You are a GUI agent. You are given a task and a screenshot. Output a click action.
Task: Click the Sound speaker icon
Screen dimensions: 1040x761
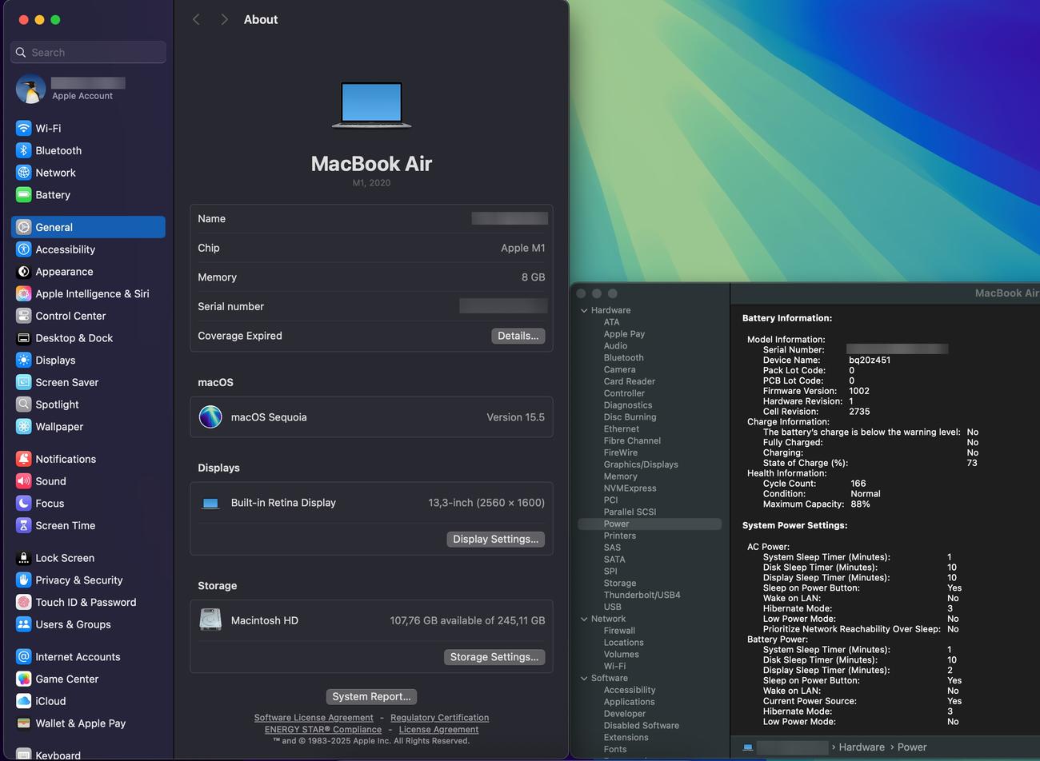click(24, 481)
